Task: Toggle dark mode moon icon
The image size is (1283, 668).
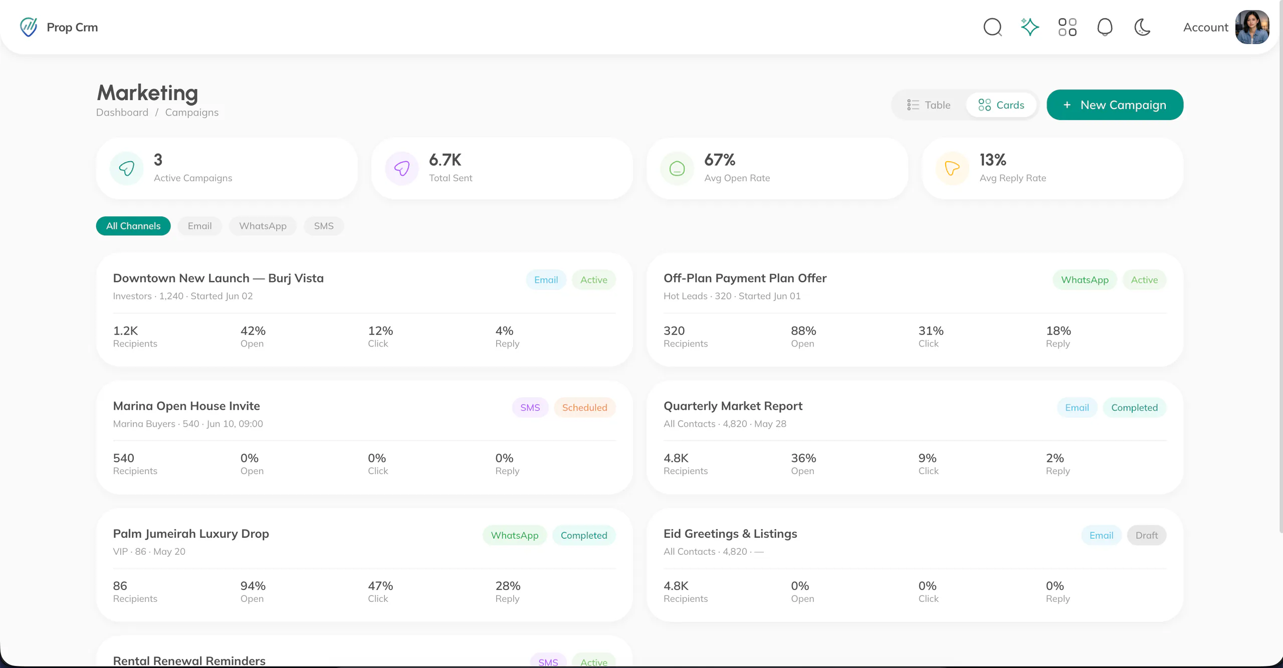Action: pyautogui.click(x=1142, y=27)
